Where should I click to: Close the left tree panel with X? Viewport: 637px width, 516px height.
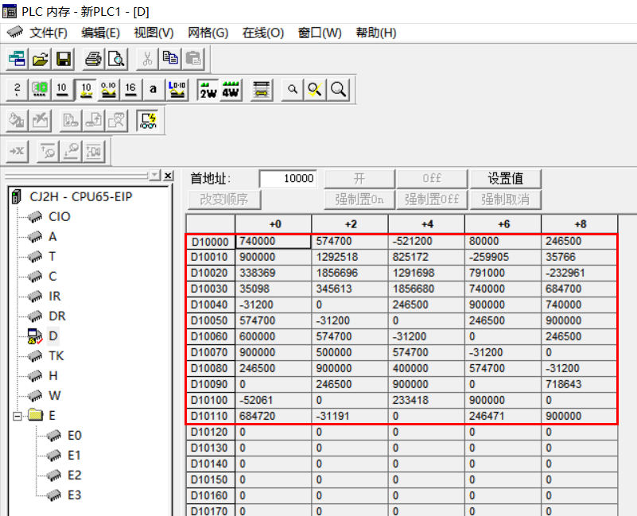click(x=168, y=176)
